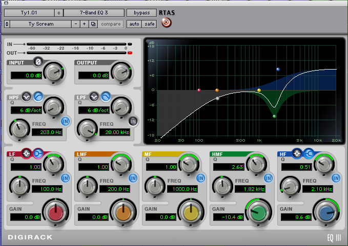Image resolution: width=348 pixels, height=246 pixels.
Task: Open the auto automation dialog
Action: click(134, 24)
